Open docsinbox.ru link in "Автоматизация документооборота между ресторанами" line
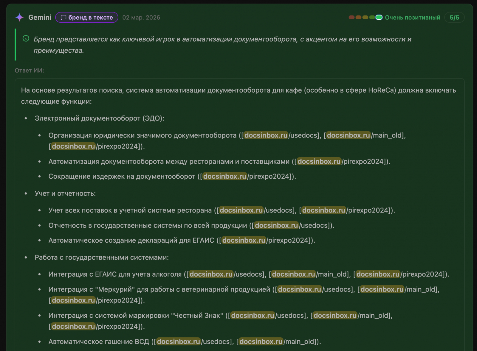Viewport: 477px width, 351px height. click(319, 162)
